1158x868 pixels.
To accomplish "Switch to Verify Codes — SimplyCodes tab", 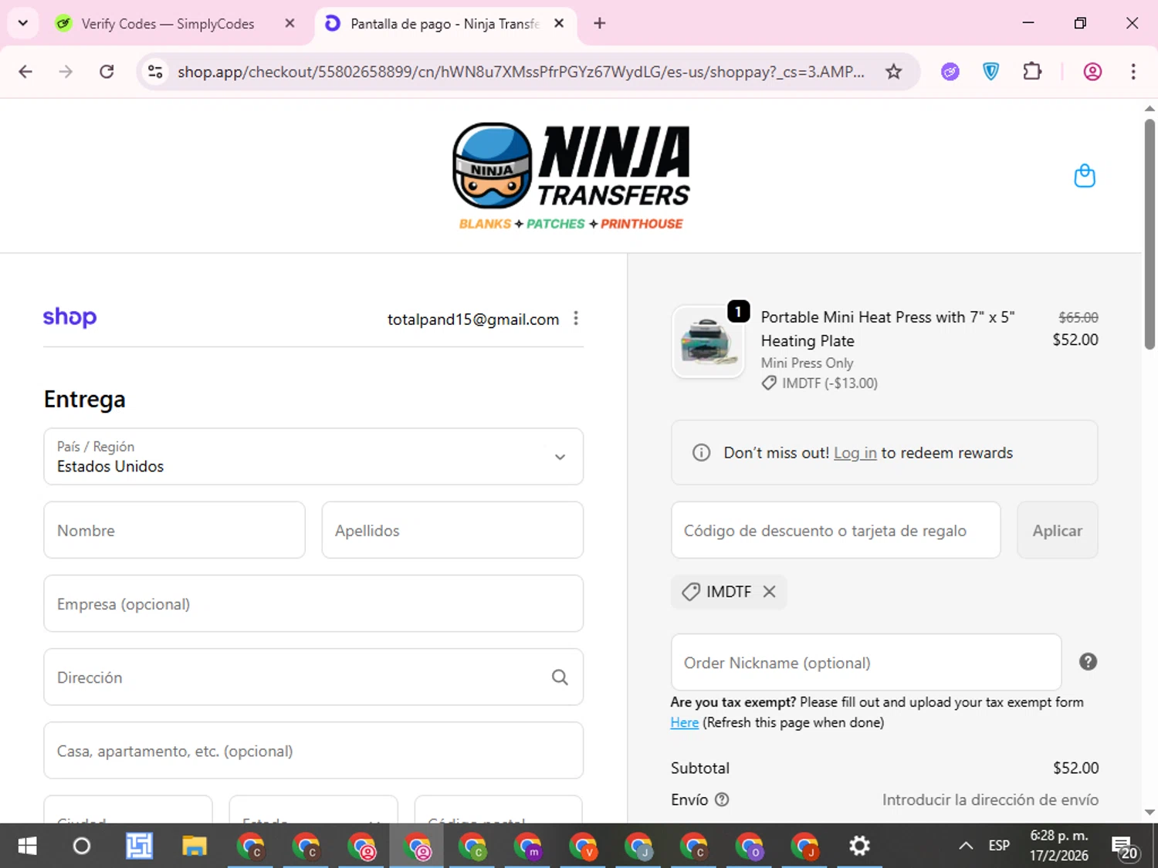I will pos(168,24).
